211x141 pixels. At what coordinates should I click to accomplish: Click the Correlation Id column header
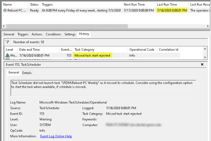coord(168,50)
